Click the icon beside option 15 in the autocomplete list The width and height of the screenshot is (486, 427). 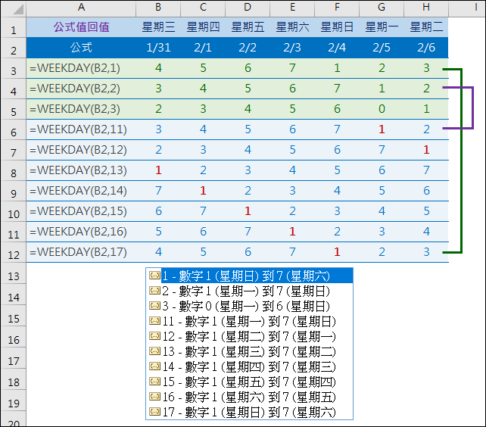(154, 382)
